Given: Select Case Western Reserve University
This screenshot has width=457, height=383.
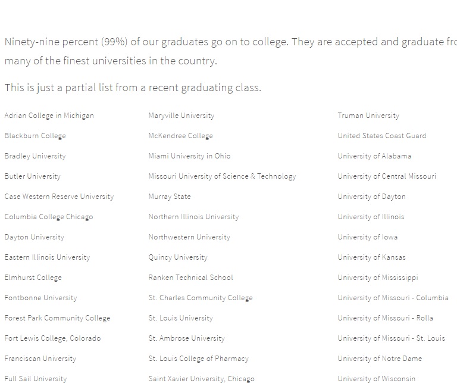Looking at the screenshot, I should pyautogui.click(x=59, y=197).
